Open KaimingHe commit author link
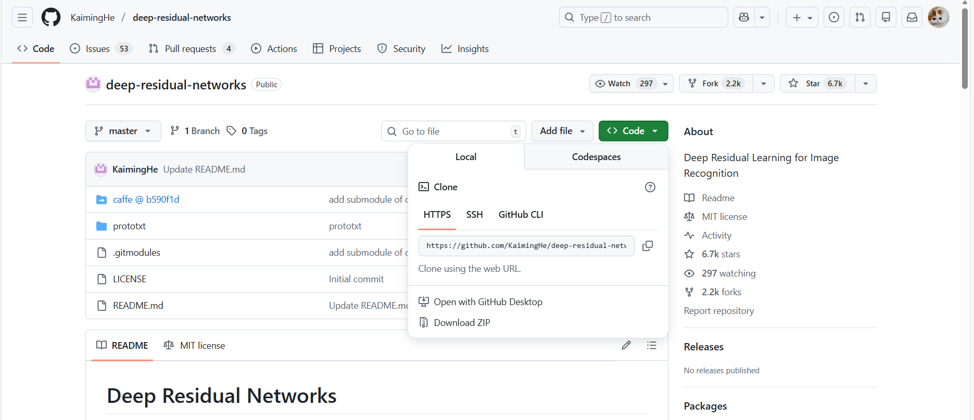 tap(135, 169)
